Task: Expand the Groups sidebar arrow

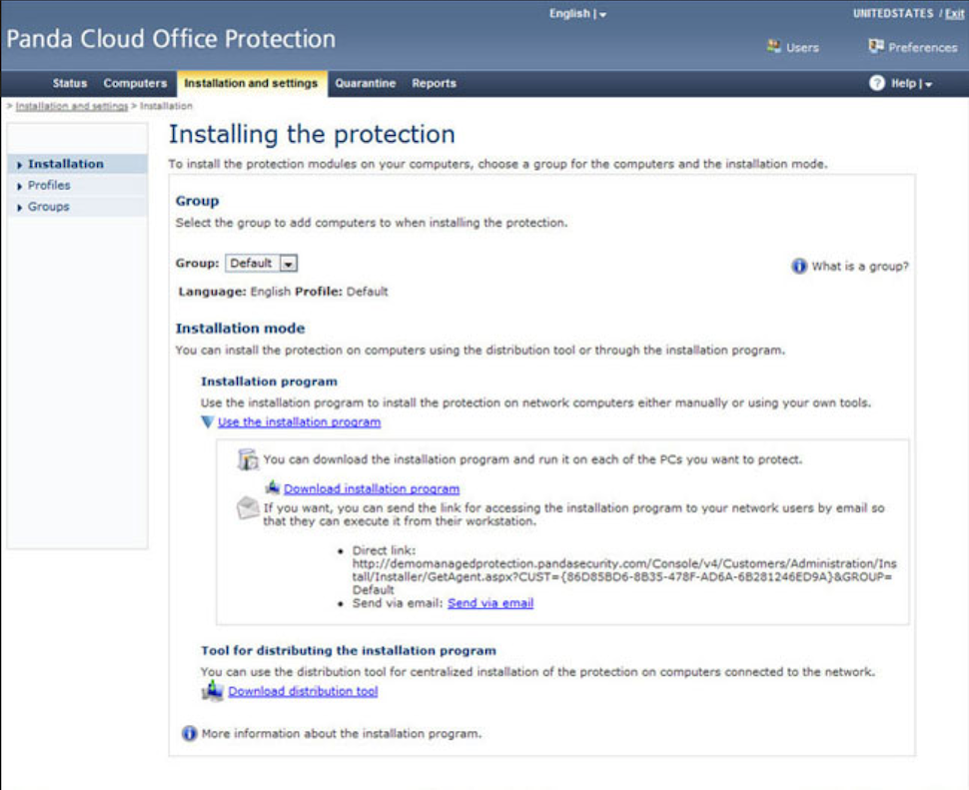Action: pos(19,208)
